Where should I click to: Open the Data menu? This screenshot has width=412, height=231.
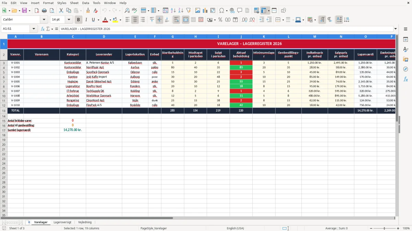(x=86, y=3)
